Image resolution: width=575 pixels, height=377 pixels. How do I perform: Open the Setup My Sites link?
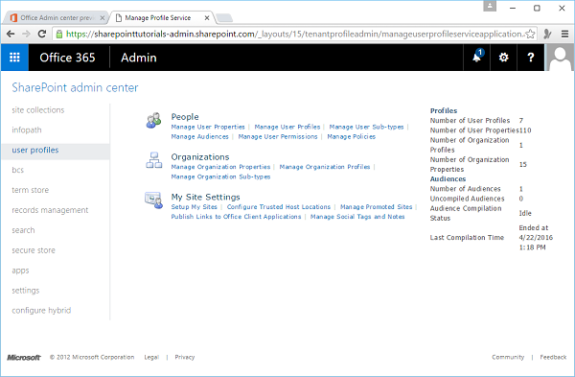point(194,206)
